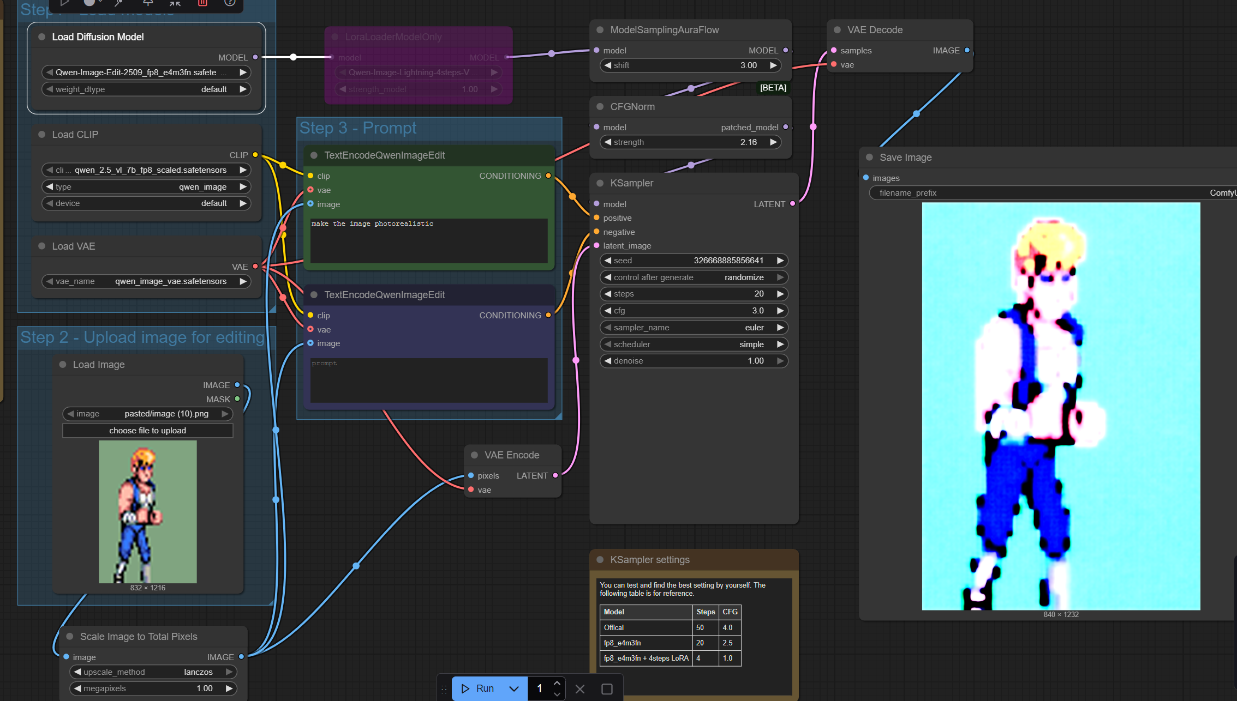Click the left arrow on the CFGNorm strength widget
The image size is (1237, 701).
pos(607,142)
